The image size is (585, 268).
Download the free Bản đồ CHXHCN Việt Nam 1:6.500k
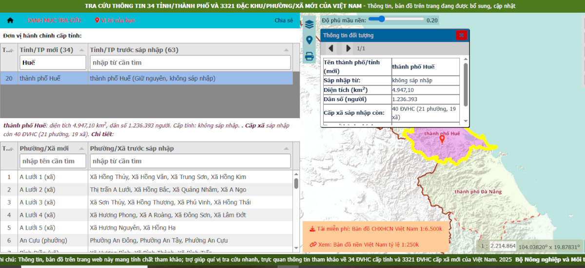click(x=375, y=229)
